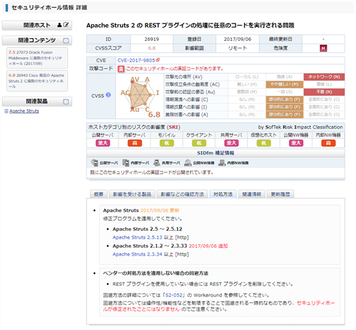
Task: Click the CVSSスコア value 6.8 cell
Action: click(x=152, y=48)
